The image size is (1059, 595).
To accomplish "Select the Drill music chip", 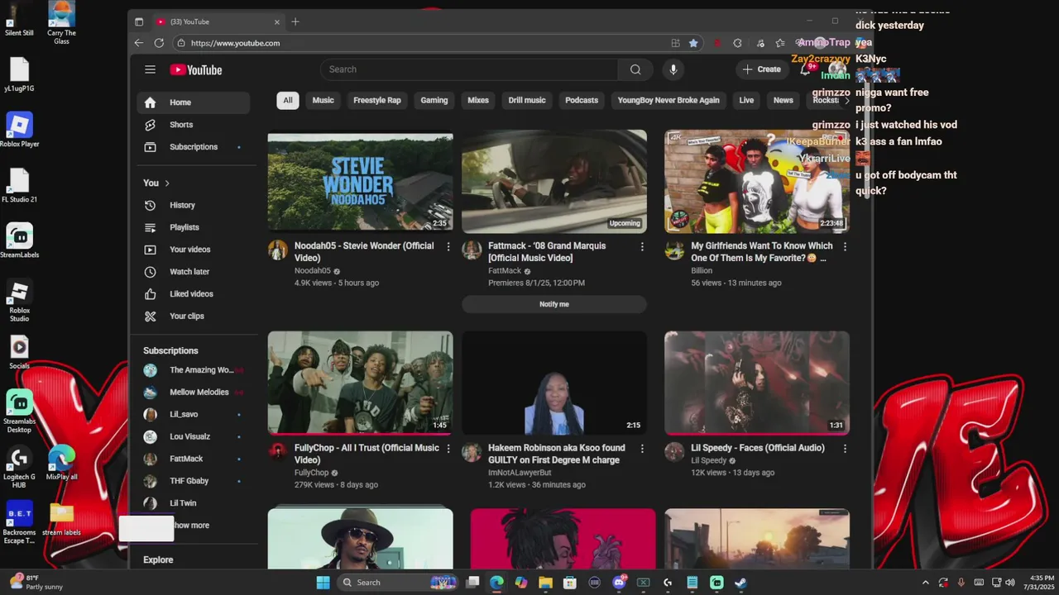I will pos(527,101).
